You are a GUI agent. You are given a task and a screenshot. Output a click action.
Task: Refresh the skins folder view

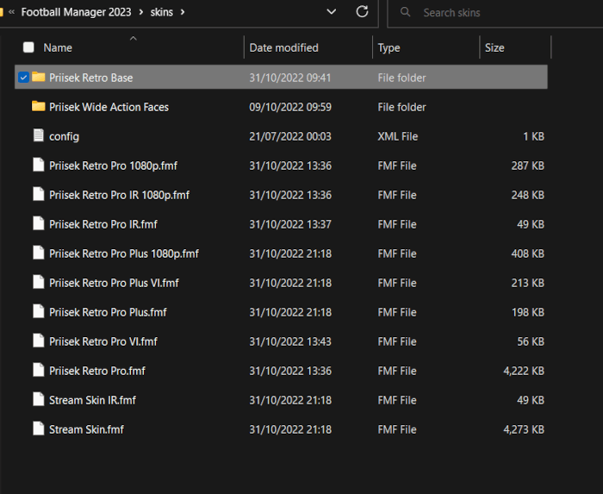(363, 11)
